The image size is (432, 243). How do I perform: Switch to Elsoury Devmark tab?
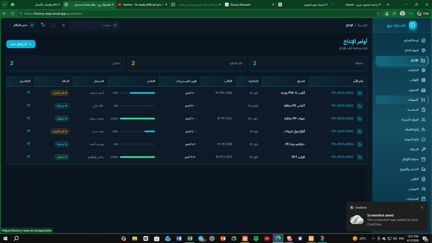(x=250, y=5)
